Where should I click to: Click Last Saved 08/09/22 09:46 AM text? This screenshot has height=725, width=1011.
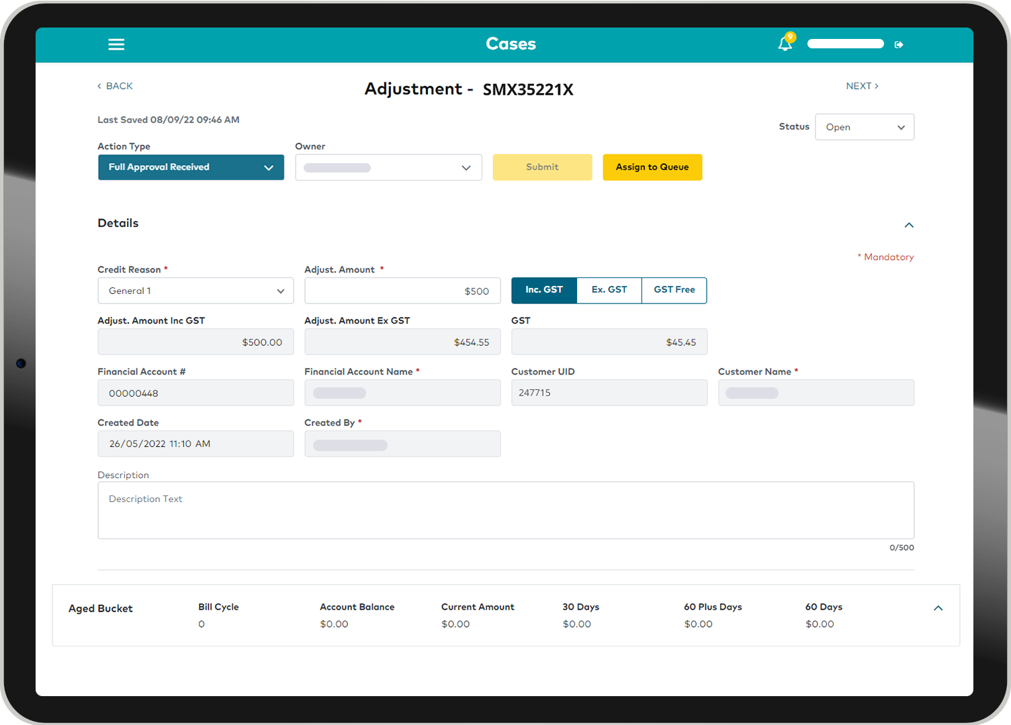click(x=169, y=120)
